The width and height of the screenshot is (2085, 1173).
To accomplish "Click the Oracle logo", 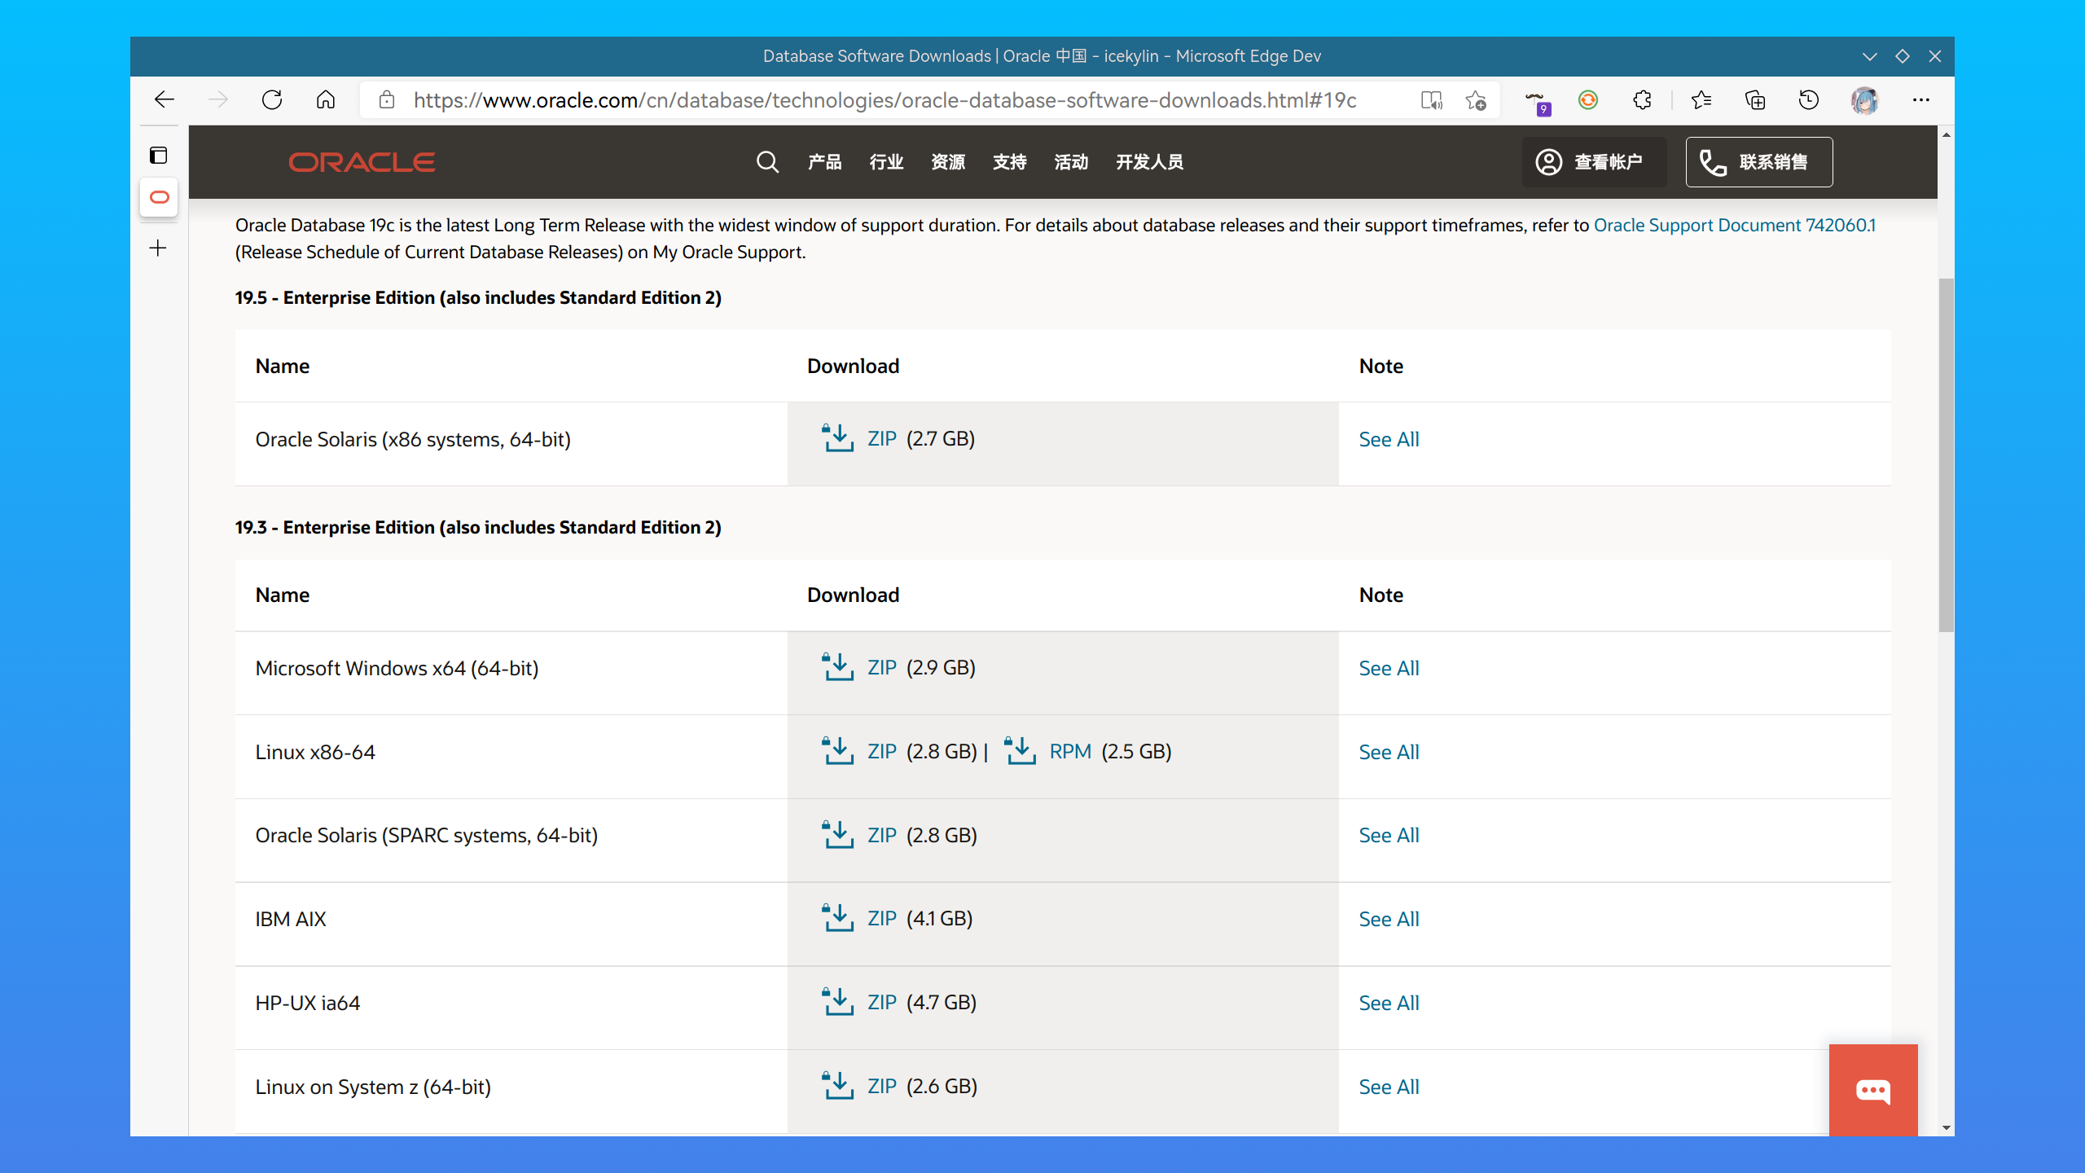I will tap(362, 162).
